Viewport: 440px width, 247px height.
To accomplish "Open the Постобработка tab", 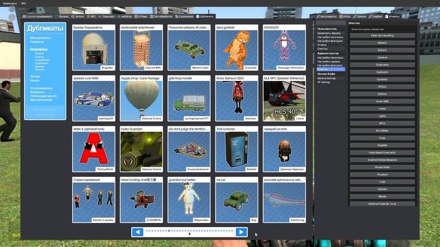I will [161, 16].
